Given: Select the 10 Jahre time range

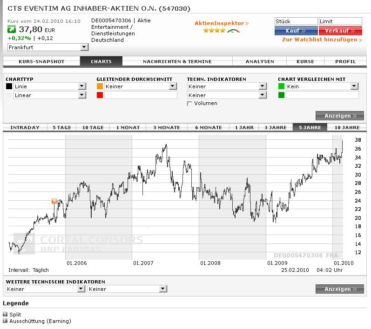Looking at the screenshot, I should tap(347, 127).
